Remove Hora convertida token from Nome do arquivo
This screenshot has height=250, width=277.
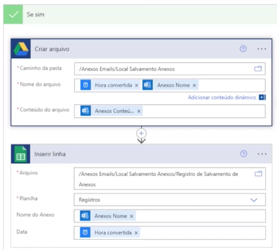point(136,86)
